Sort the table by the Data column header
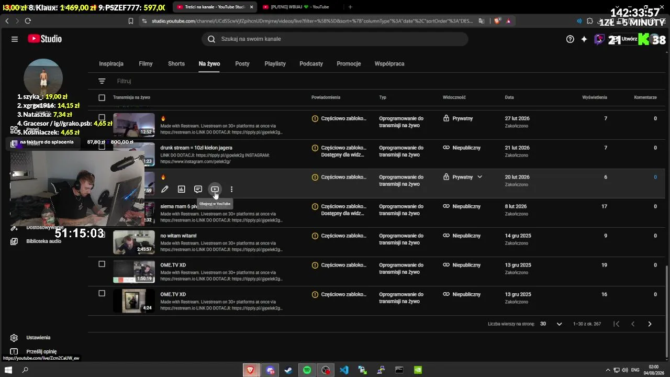 [509, 97]
